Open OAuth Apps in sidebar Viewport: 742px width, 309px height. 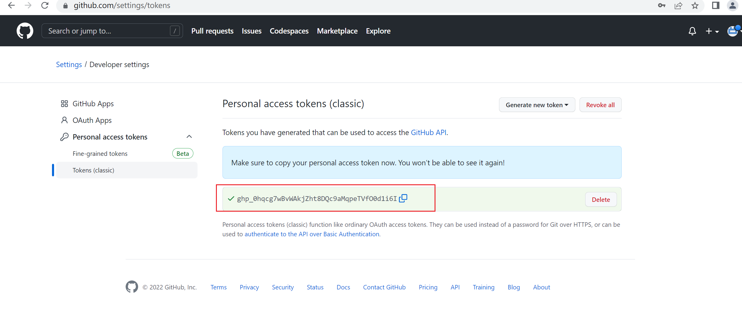pos(92,120)
